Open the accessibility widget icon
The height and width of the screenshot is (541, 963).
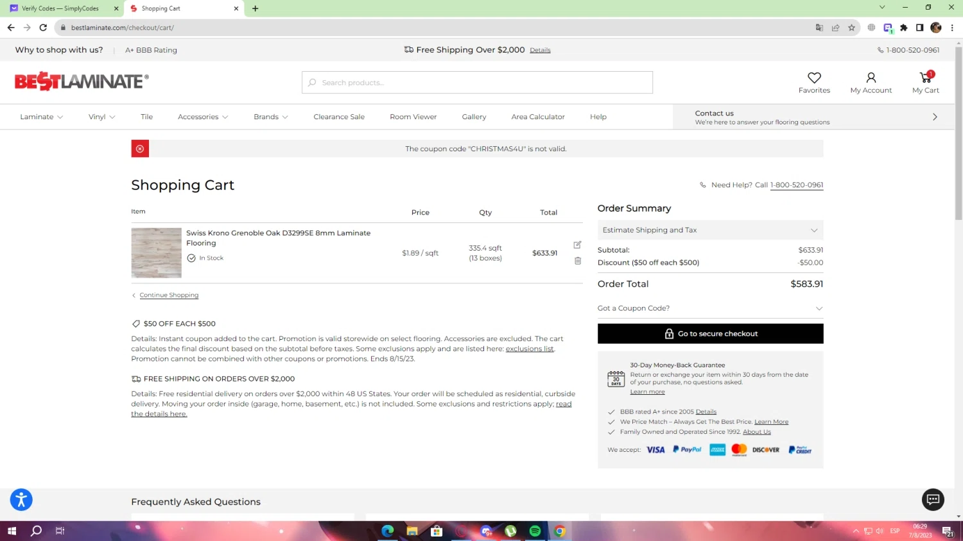click(21, 499)
